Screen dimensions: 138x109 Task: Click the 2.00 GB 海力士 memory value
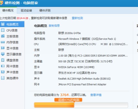tap(93, 56)
